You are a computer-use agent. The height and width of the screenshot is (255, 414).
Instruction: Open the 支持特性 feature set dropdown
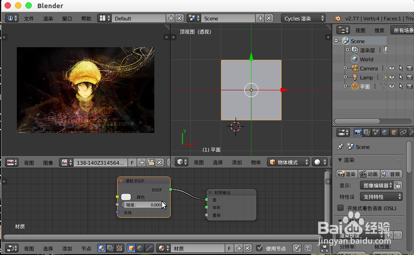[x=381, y=196]
